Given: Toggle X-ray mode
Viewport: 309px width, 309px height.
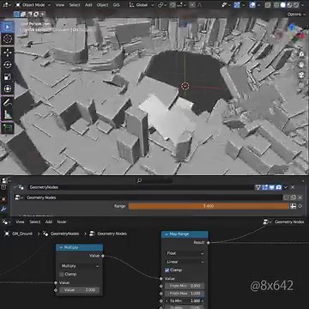Looking at the screenshot, I should [x=268, y=5].
